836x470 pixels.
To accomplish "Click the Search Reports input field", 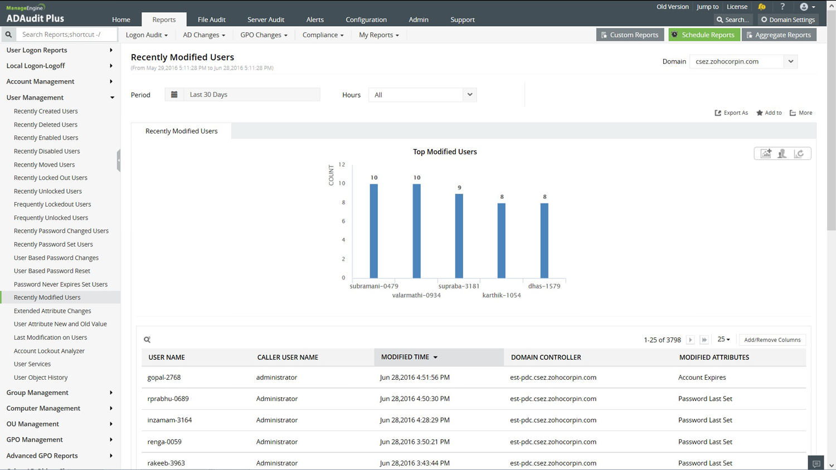I will coord(66,35).
